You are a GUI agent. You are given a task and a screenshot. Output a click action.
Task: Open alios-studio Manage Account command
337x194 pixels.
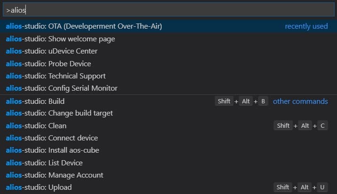coord(55,175)
